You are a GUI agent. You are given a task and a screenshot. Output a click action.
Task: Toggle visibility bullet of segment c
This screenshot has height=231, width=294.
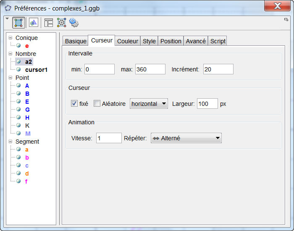tap(18, 165)
